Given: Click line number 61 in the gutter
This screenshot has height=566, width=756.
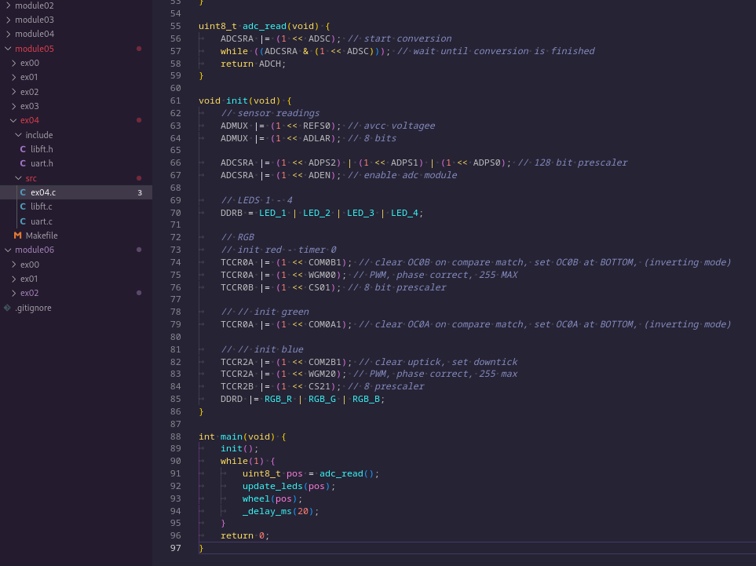Looking at the screenshot, I should coord(176,100).
